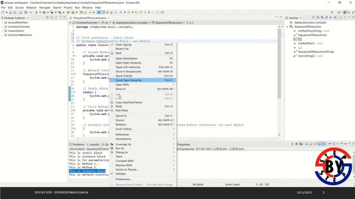Choose Preferences... in context menu
Image resolution: width=355 pixels, height=199 pixels.
143,179
